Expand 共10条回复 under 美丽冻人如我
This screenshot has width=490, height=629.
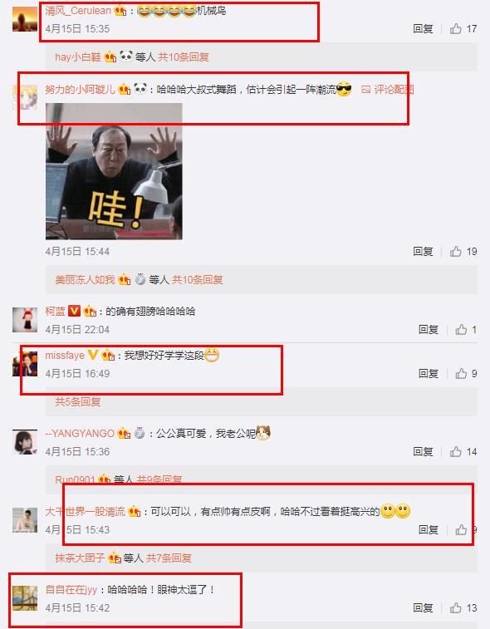point(197,279)
